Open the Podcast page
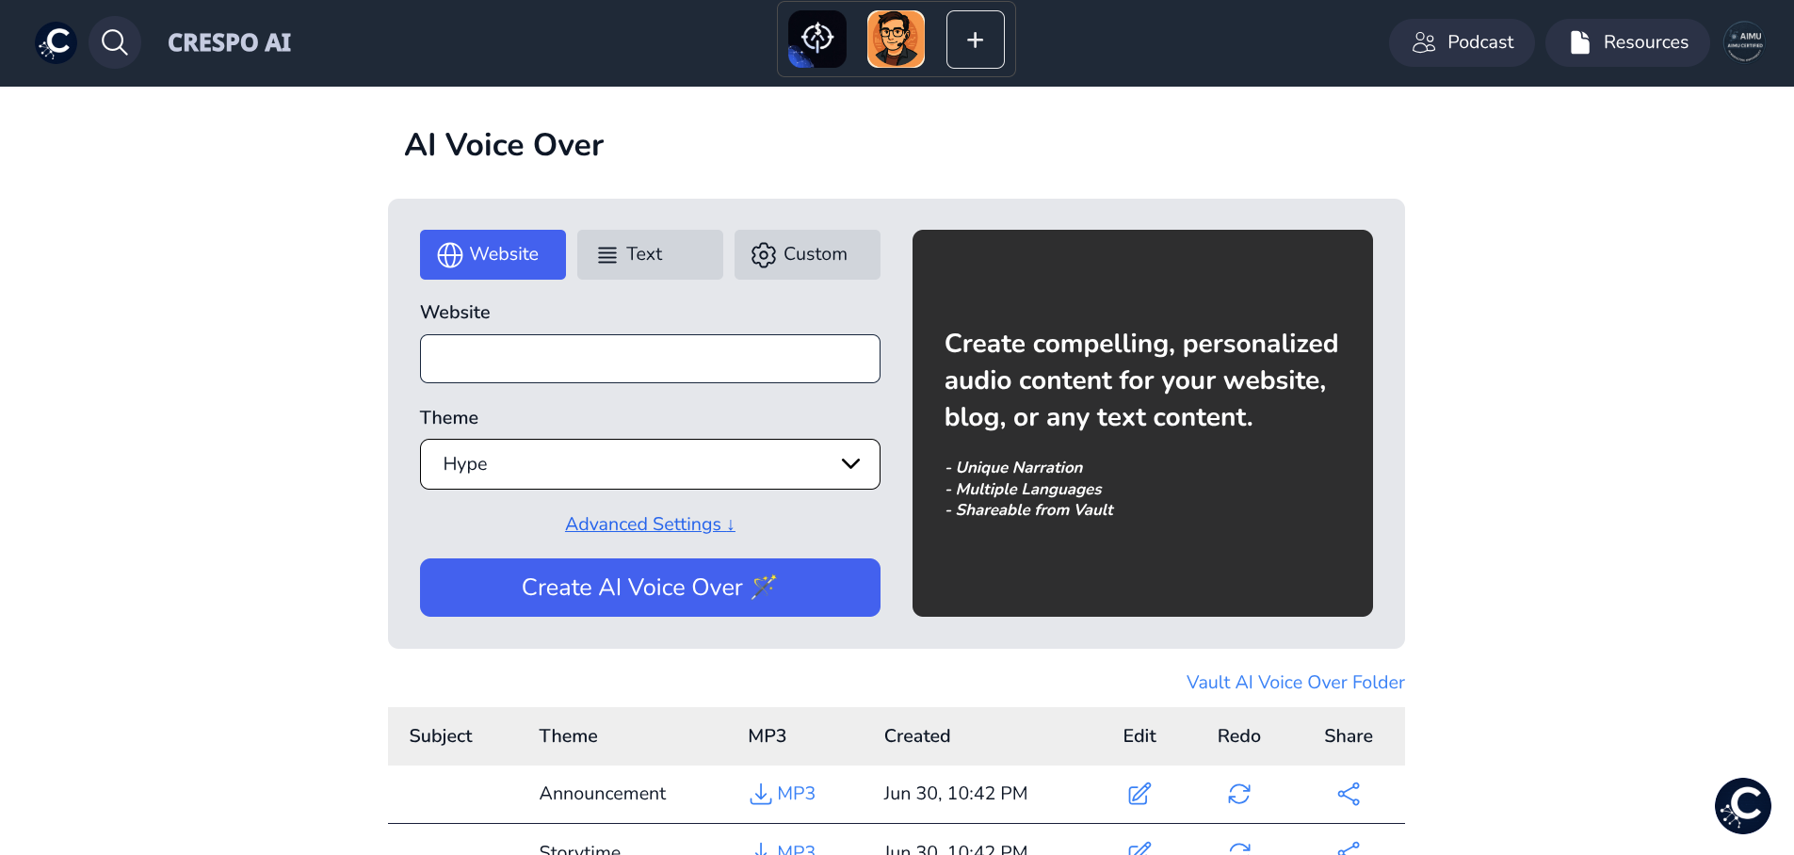Image resolution: width=1794 pixels, height=855 pixels. click(x=1462, y=42)
